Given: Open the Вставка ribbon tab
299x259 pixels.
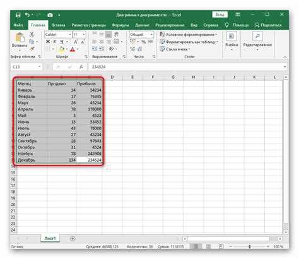Looking at the screenshot, I should point(58,25).
